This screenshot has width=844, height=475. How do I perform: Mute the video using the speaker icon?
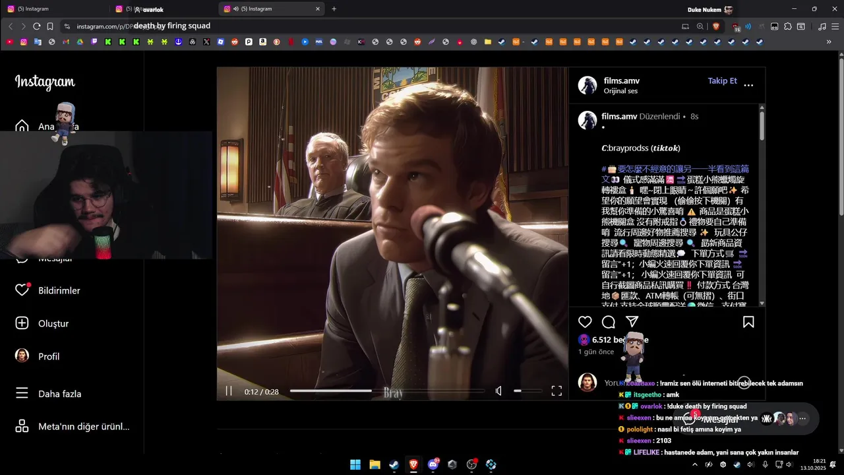click(498, 391)
